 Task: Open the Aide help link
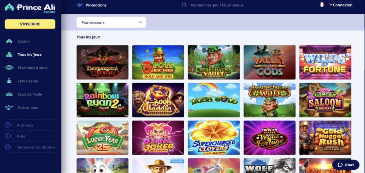tap(21, 136)
